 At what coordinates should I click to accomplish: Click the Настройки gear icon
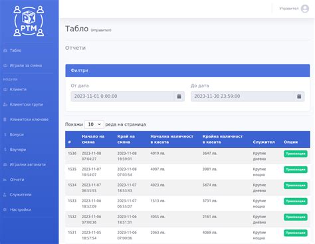(x=5, y=209)
